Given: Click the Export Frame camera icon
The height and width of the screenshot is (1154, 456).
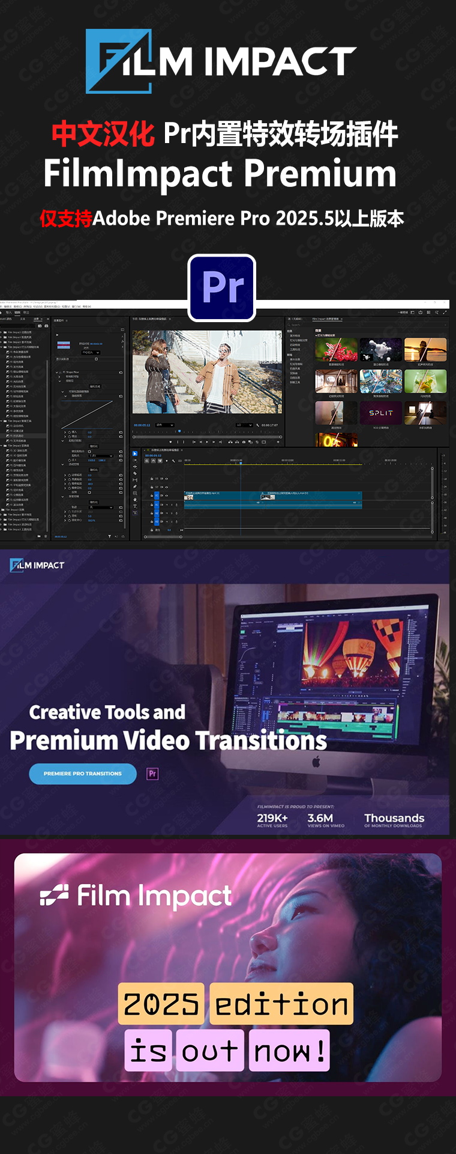Looking at the screenshot, I should (244, 442).
